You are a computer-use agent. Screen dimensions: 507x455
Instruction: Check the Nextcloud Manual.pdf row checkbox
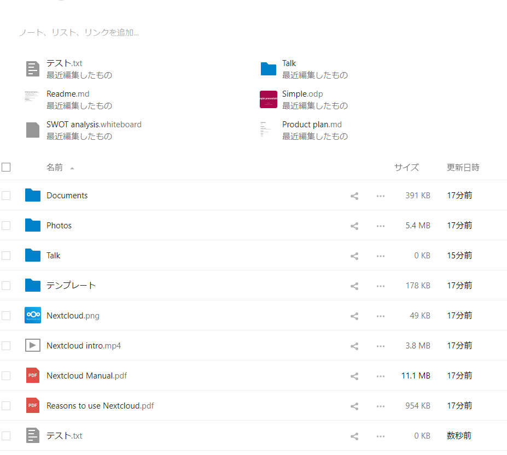click(x=6, y=376)
